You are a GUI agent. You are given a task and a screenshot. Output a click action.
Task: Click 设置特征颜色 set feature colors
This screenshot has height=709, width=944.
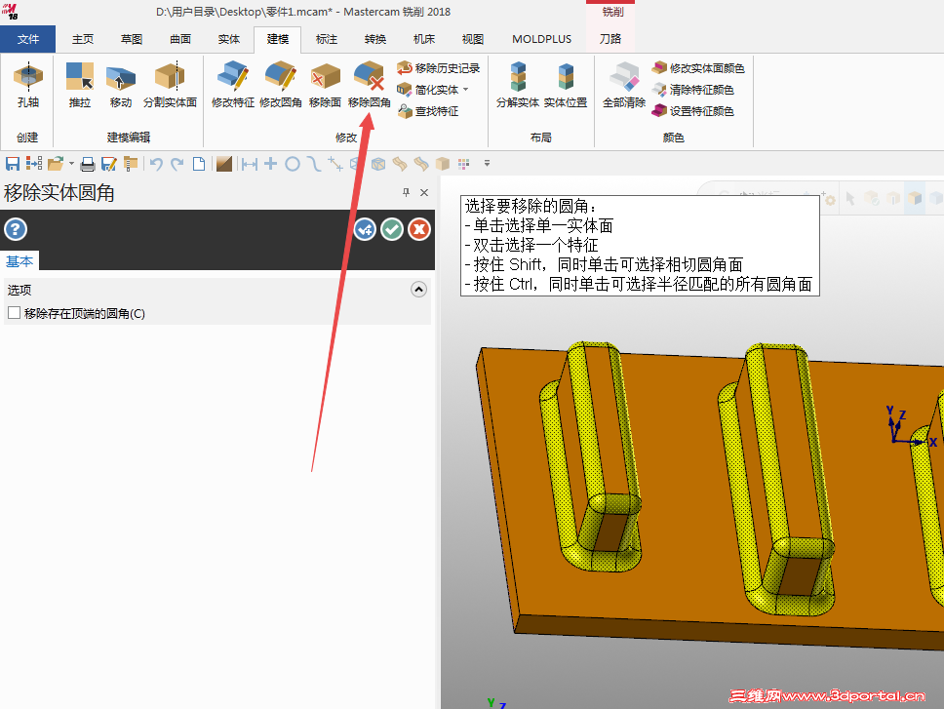click(693, 111)
